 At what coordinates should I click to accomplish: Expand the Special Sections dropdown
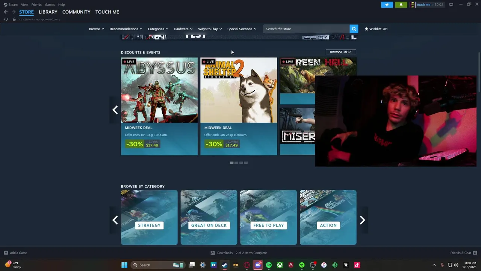pos(242,29)
